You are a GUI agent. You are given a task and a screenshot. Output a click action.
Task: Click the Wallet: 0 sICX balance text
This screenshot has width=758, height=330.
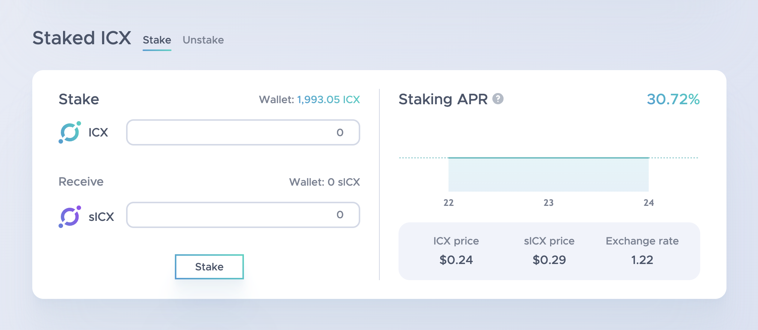324,182
